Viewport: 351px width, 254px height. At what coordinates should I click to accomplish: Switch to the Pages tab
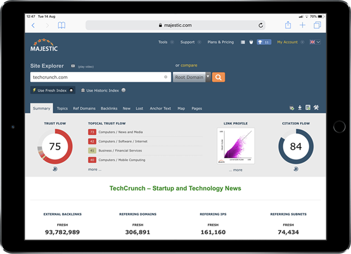pos(196,109)
